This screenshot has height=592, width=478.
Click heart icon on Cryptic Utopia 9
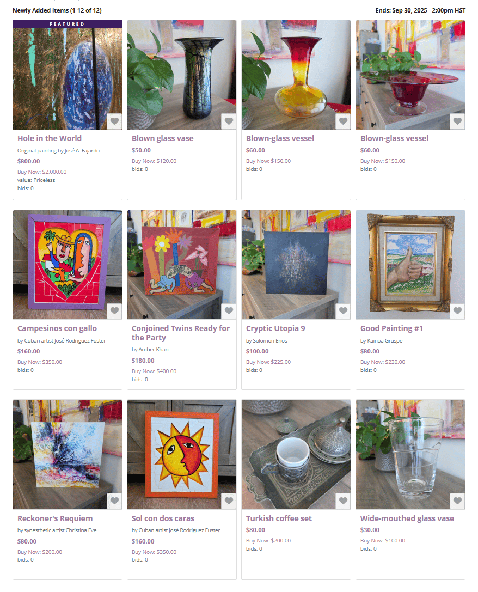(x=343, y=311)
